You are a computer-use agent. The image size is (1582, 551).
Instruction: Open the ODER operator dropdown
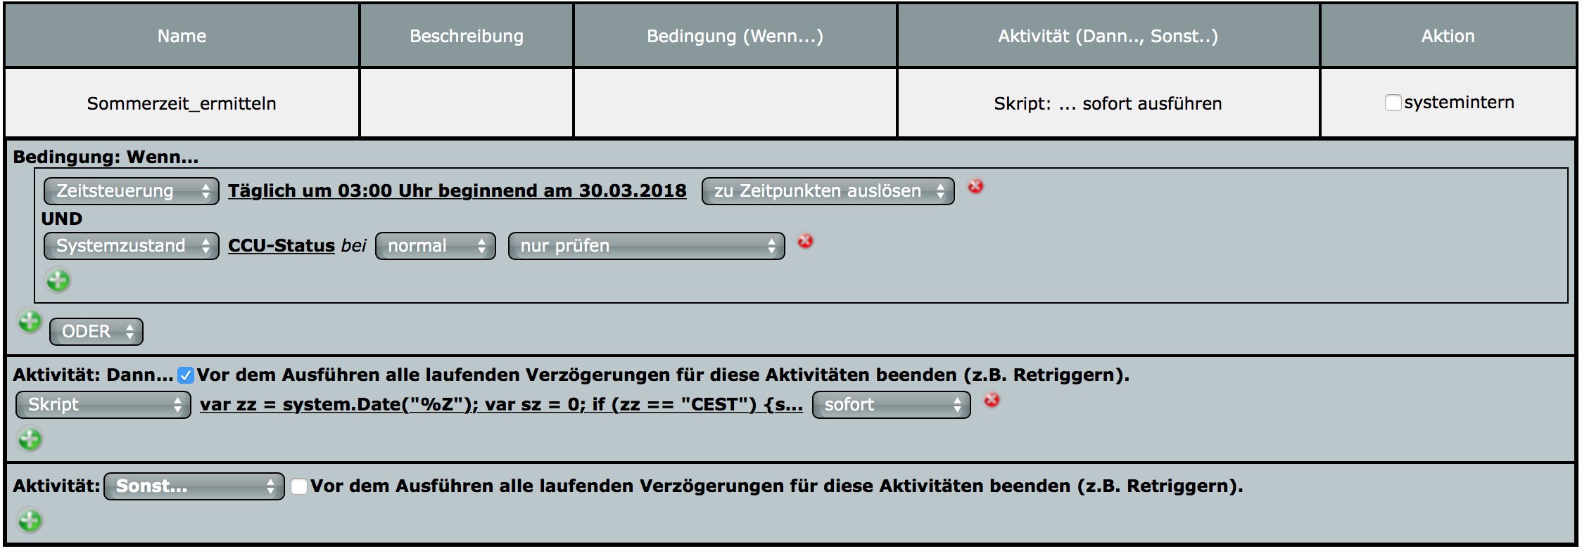(x=96, y=332)
